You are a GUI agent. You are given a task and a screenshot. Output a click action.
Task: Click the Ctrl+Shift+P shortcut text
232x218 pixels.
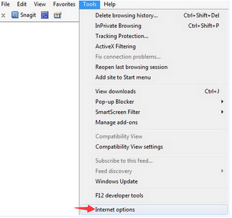pos(204,26)
